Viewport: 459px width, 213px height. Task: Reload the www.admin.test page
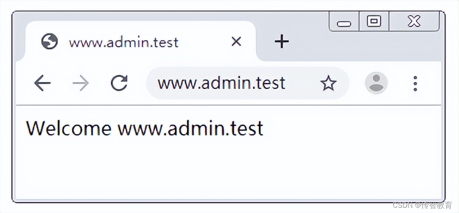pyautogui.click(x=119, y=83)
